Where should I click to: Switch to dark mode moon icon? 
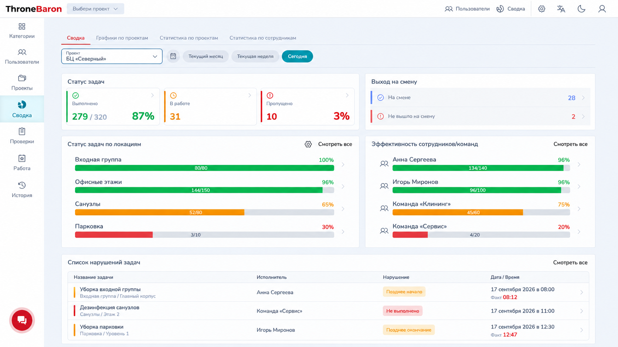[581, 9]
